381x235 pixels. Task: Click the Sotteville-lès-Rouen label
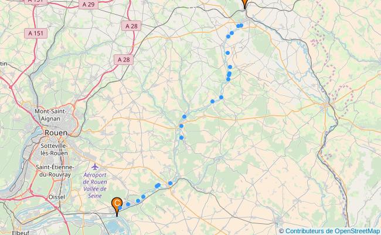pos(54,150)
